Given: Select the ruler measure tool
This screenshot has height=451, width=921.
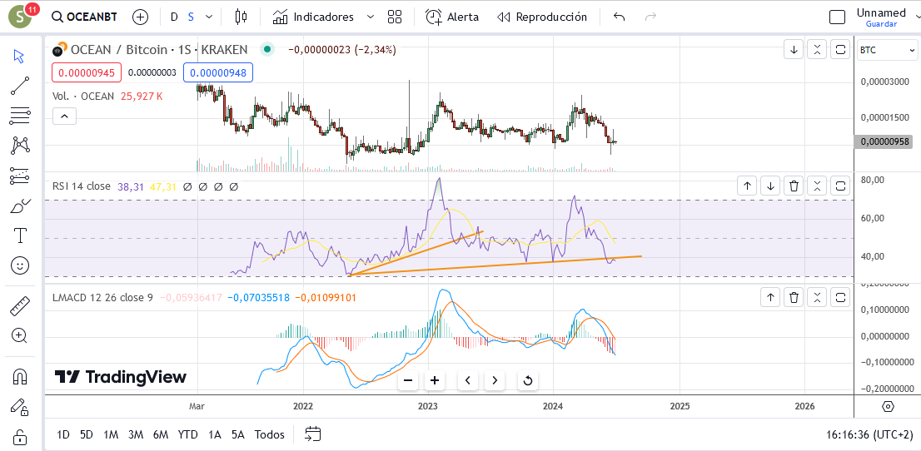Looking at the screenshot, I should coord(19,306).
